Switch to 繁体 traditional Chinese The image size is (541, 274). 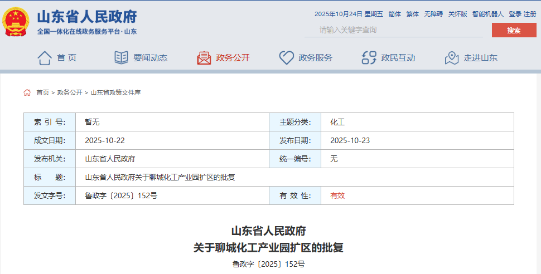(x=412, y=14)
